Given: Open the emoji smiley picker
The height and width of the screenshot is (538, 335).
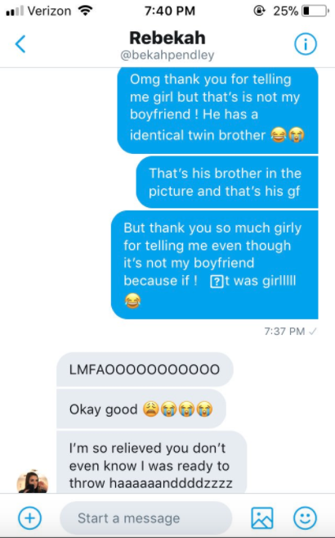Looking at the screenshot, I should [x=305, y=518].
